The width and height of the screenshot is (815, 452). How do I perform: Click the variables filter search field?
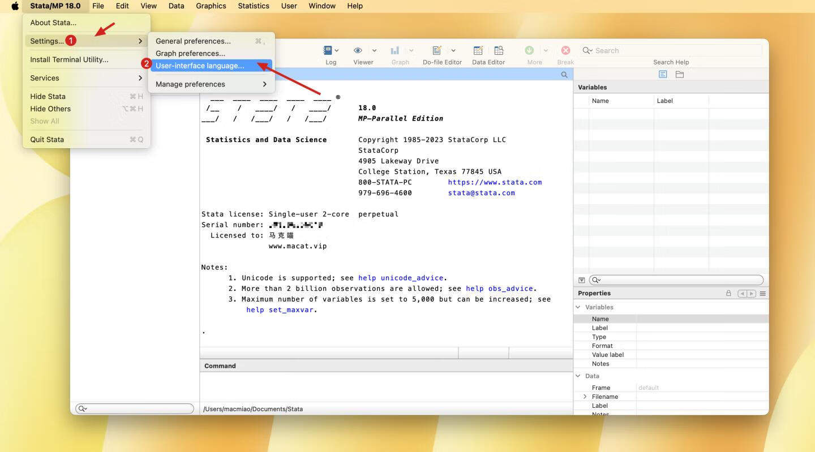pyautogui.click(x=676, y=280)
